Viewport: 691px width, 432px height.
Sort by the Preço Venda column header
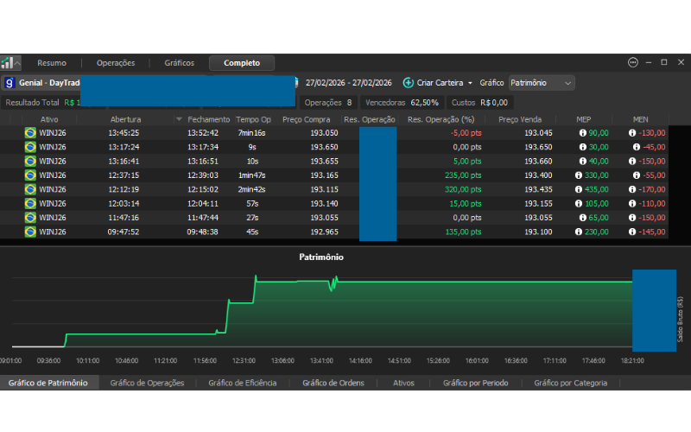pyautogui.click(x=519, y=119)
